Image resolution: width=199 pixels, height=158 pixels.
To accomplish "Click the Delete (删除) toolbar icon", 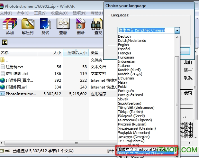I will point(81,25).
